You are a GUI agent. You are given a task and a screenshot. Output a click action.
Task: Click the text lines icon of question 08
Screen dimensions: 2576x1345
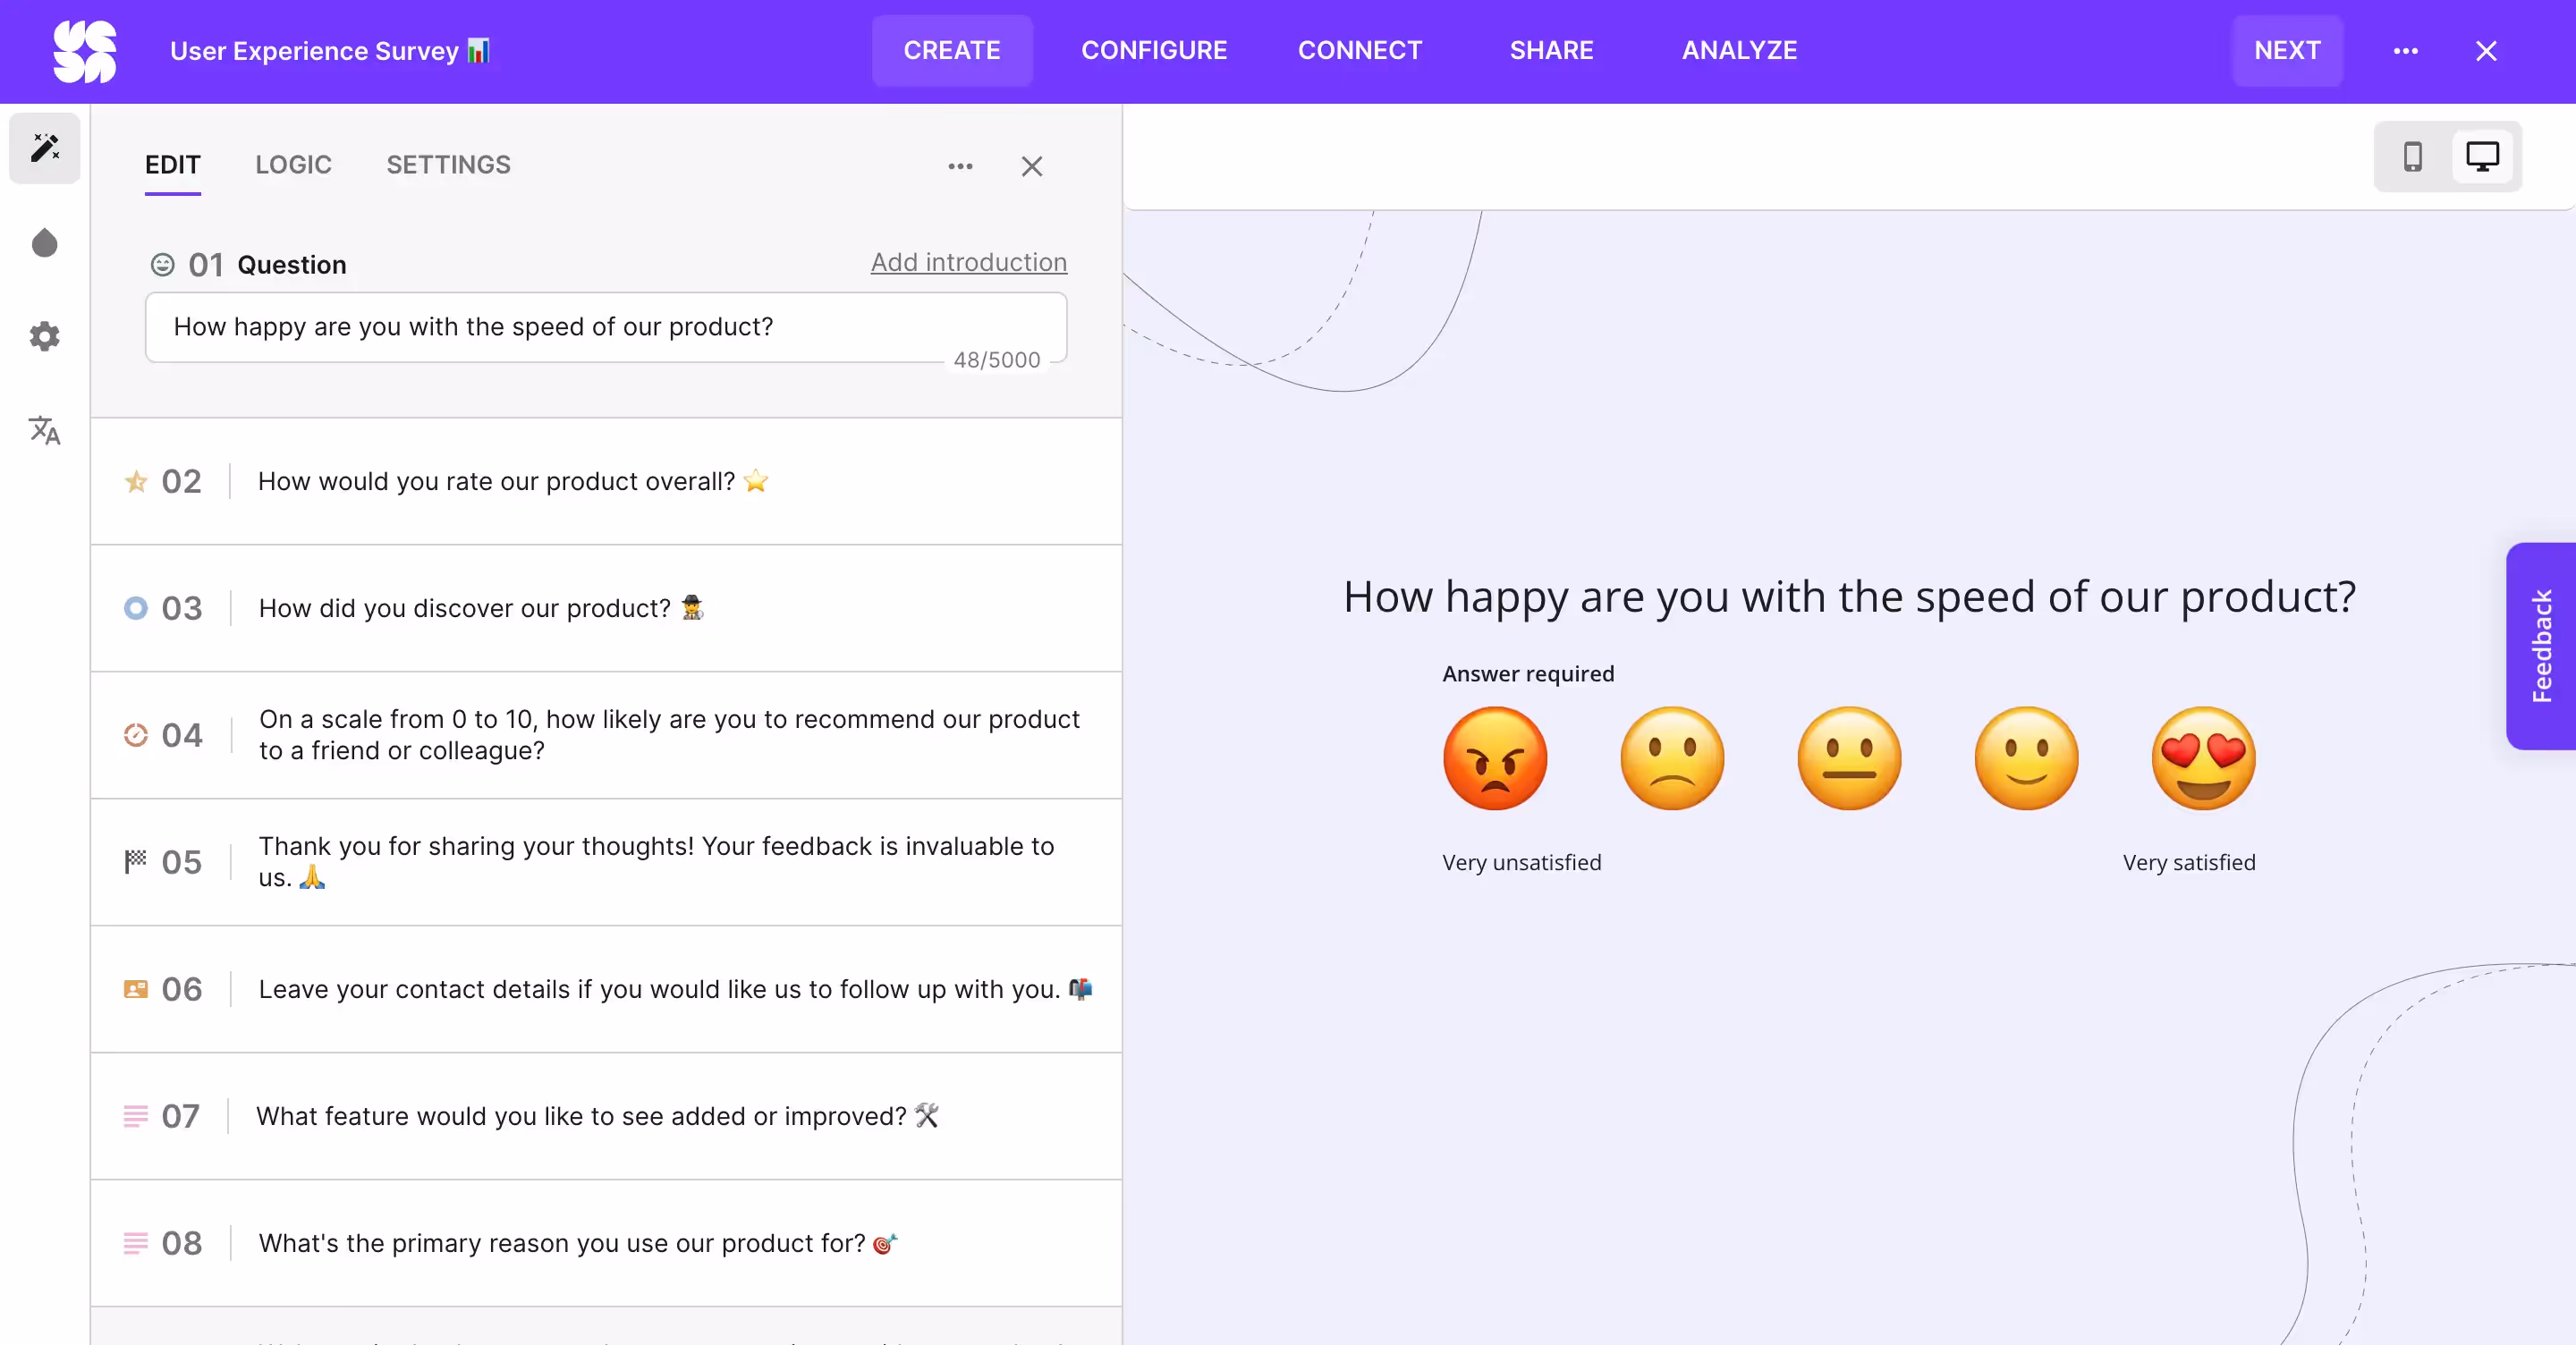pyautogui.click(x=136, y=1243)
